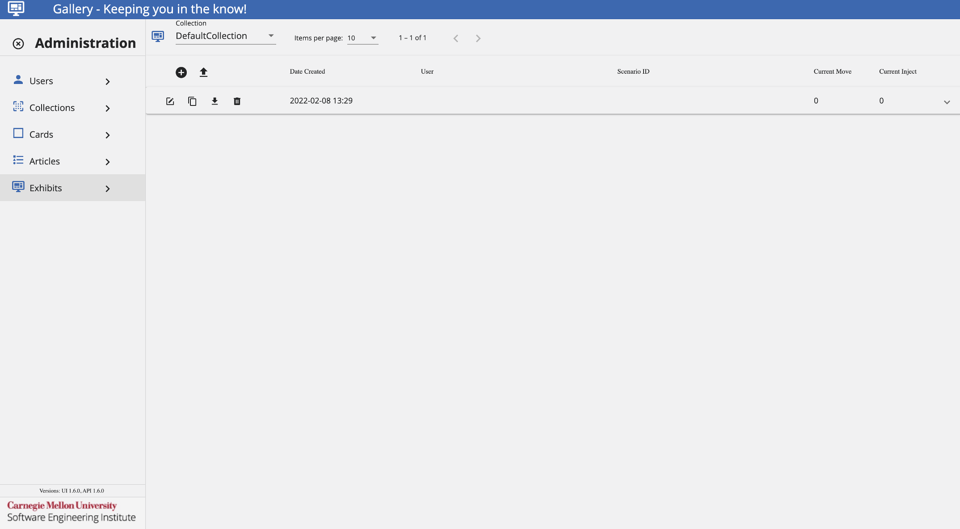Sort by the Date Created column header
The width and height of the screenshot is (960, 529).
pos(307,71)
